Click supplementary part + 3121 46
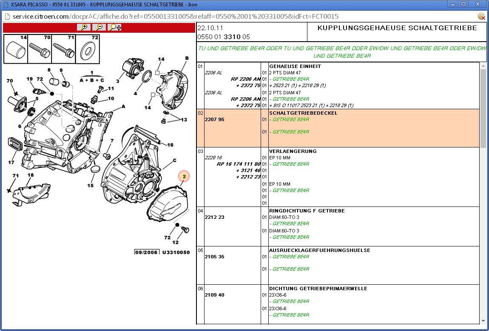 (x=248, y=170)
